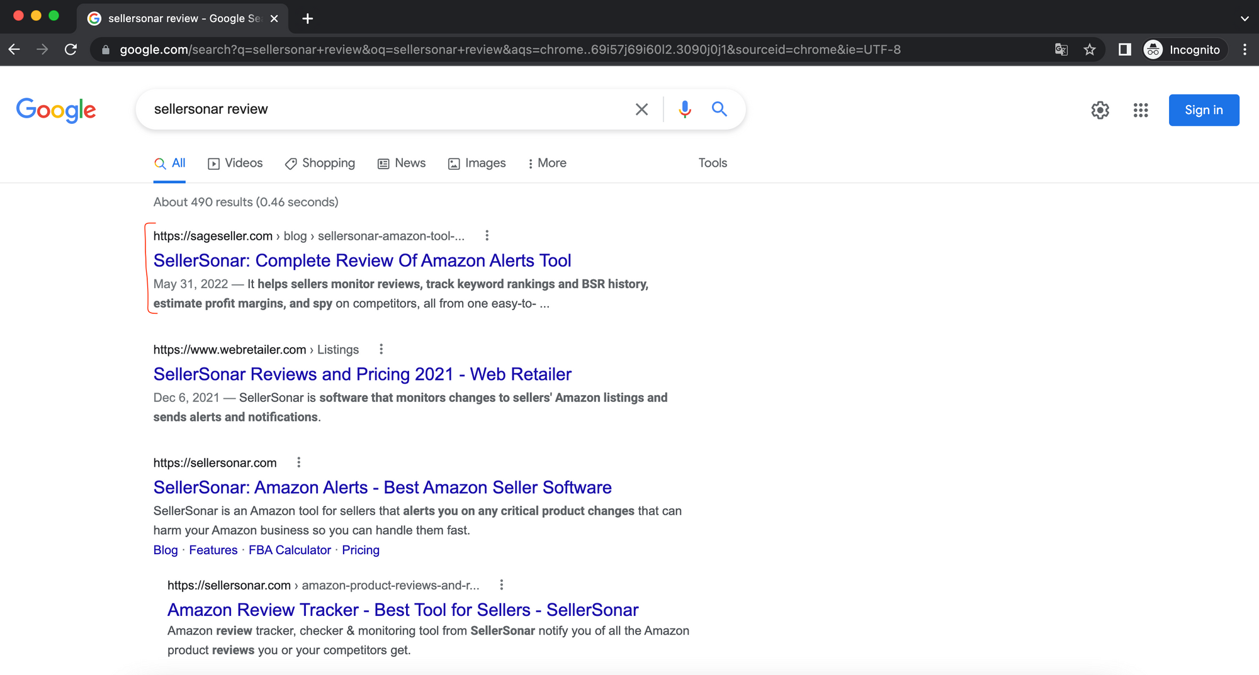Click the 'About 490 results' stats text
Viewport: 1259px width, 675px height.
pyautogui.click(x=246, y=202)
